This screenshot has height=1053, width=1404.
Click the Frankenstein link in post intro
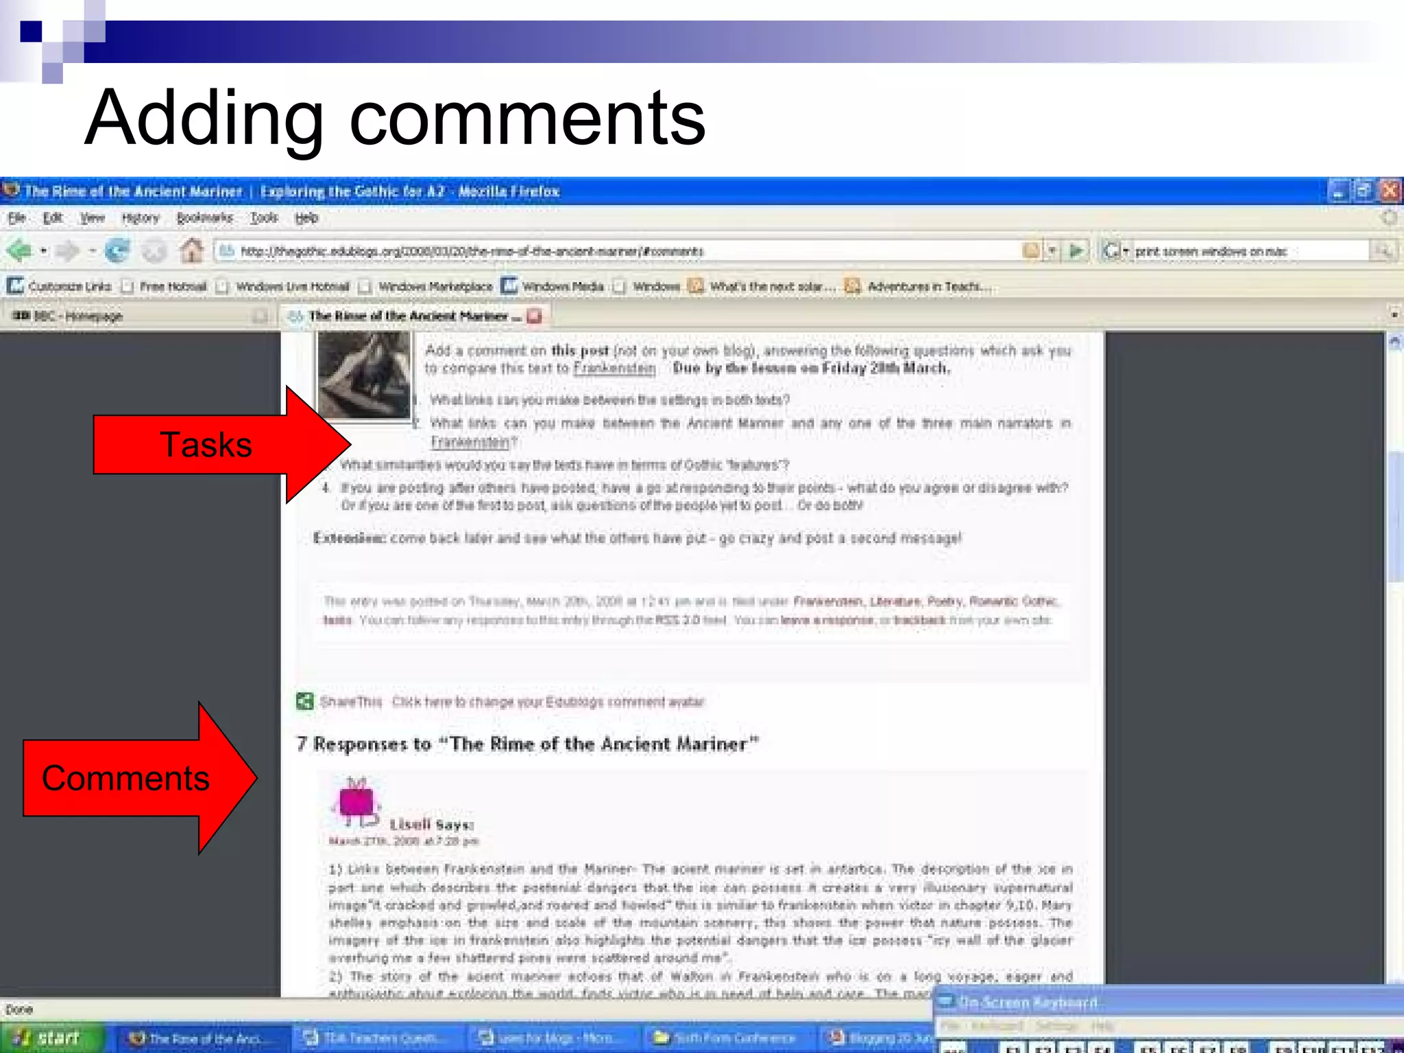[x=615, y=368]
